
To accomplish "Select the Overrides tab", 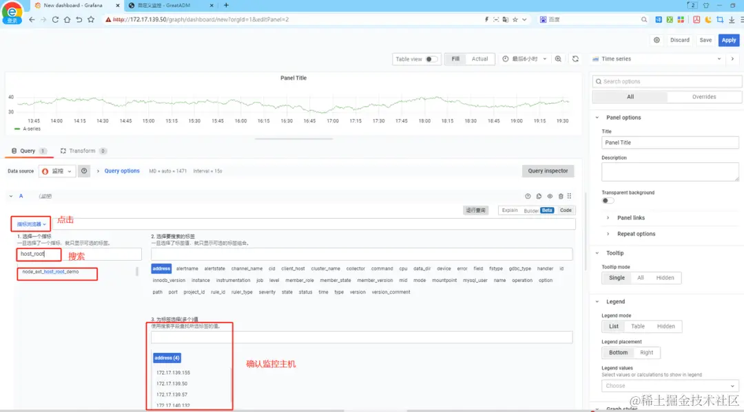I will coord(703,96).
